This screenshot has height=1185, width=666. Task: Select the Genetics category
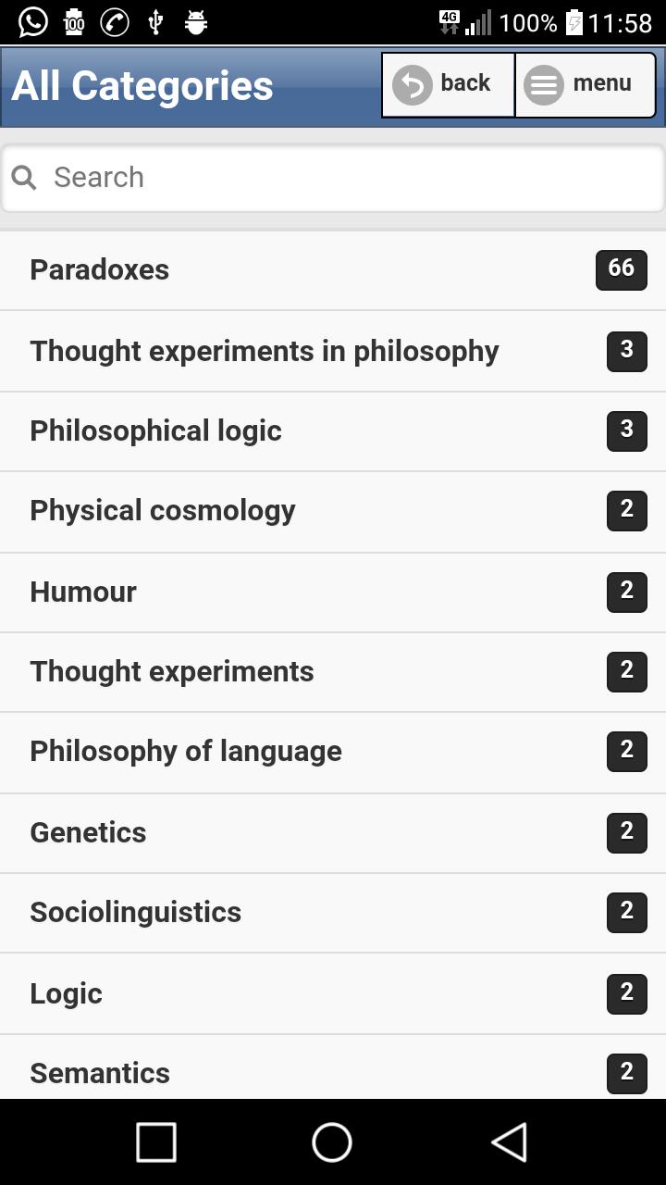(333, 833)
